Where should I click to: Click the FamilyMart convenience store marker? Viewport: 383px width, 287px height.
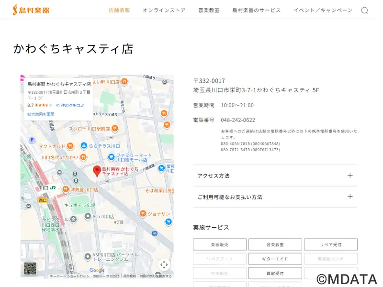pyautogui.click(x=111, y=156)
